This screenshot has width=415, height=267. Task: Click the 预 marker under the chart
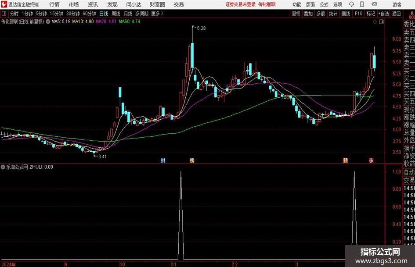(x=345, y=160)
